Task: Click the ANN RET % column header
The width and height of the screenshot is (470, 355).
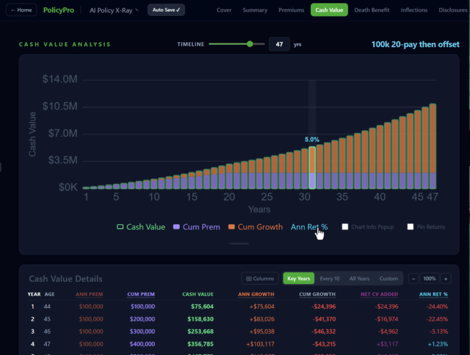Action: 433,294
